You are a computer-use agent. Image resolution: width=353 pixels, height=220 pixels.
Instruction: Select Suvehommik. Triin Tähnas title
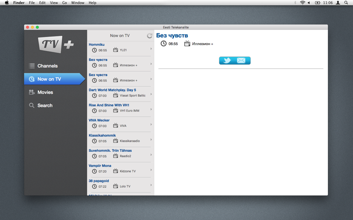tap(110, 150)
